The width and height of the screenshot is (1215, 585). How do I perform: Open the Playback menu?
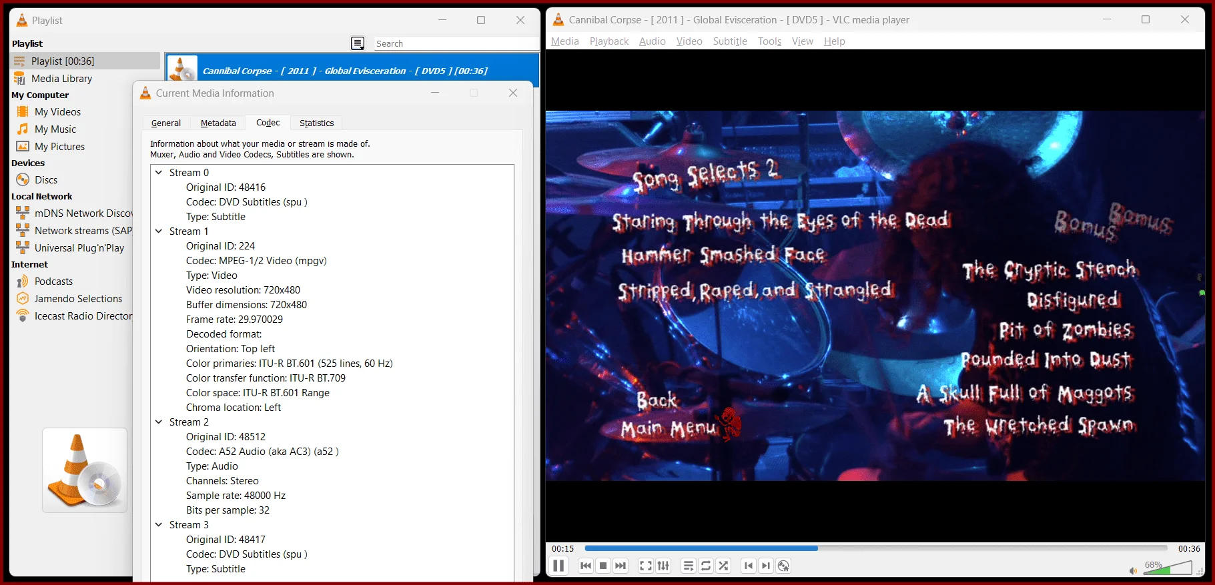click(609, 41)
